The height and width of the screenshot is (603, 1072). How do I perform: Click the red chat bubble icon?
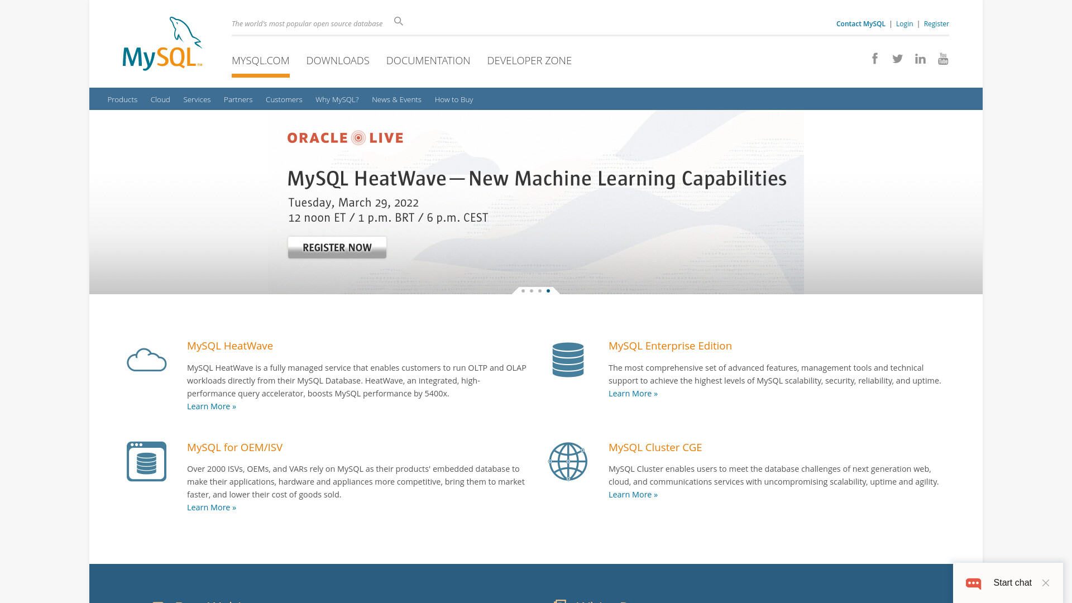974,583
